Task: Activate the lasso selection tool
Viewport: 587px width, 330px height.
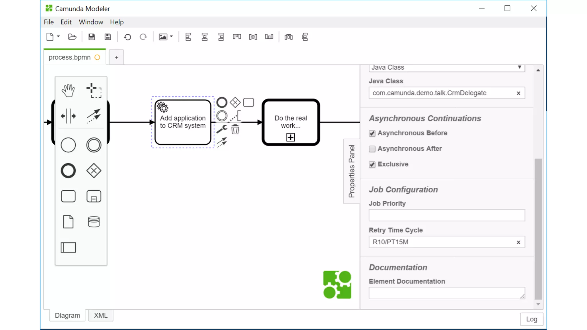Action: coord(94,91)
